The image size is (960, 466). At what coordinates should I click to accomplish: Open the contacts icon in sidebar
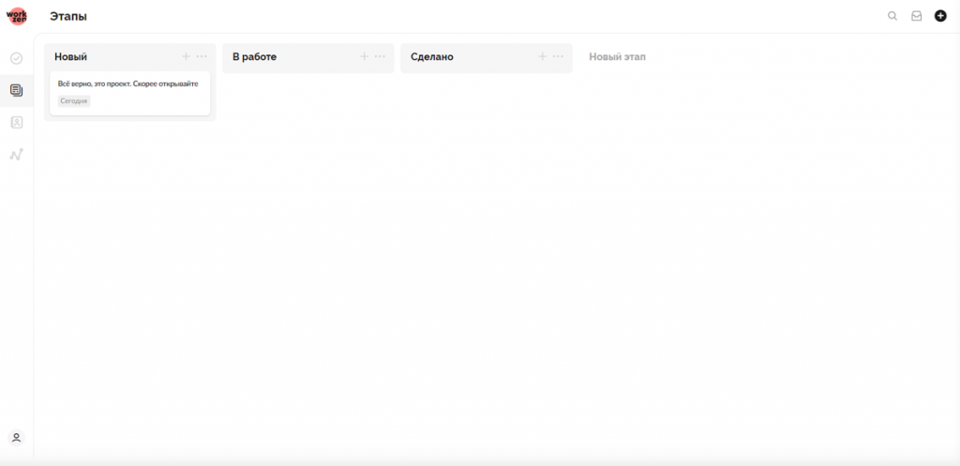(x=17, y=123)
